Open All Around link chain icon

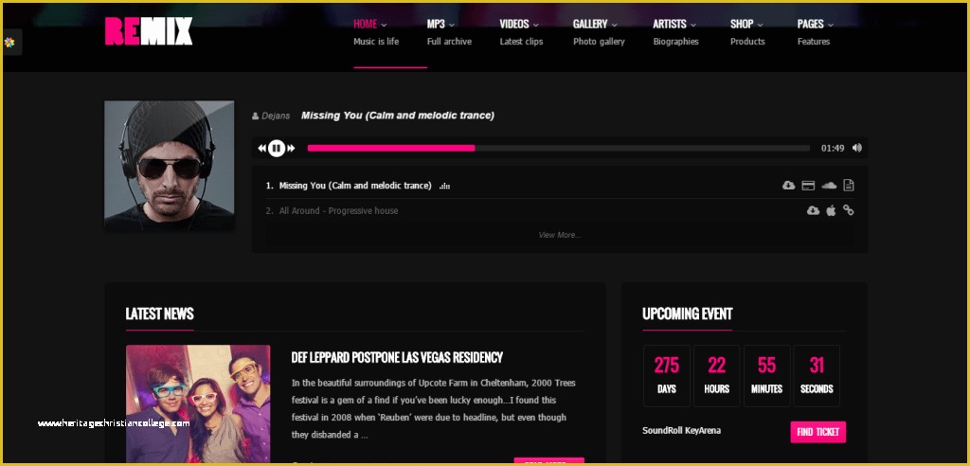848,210
